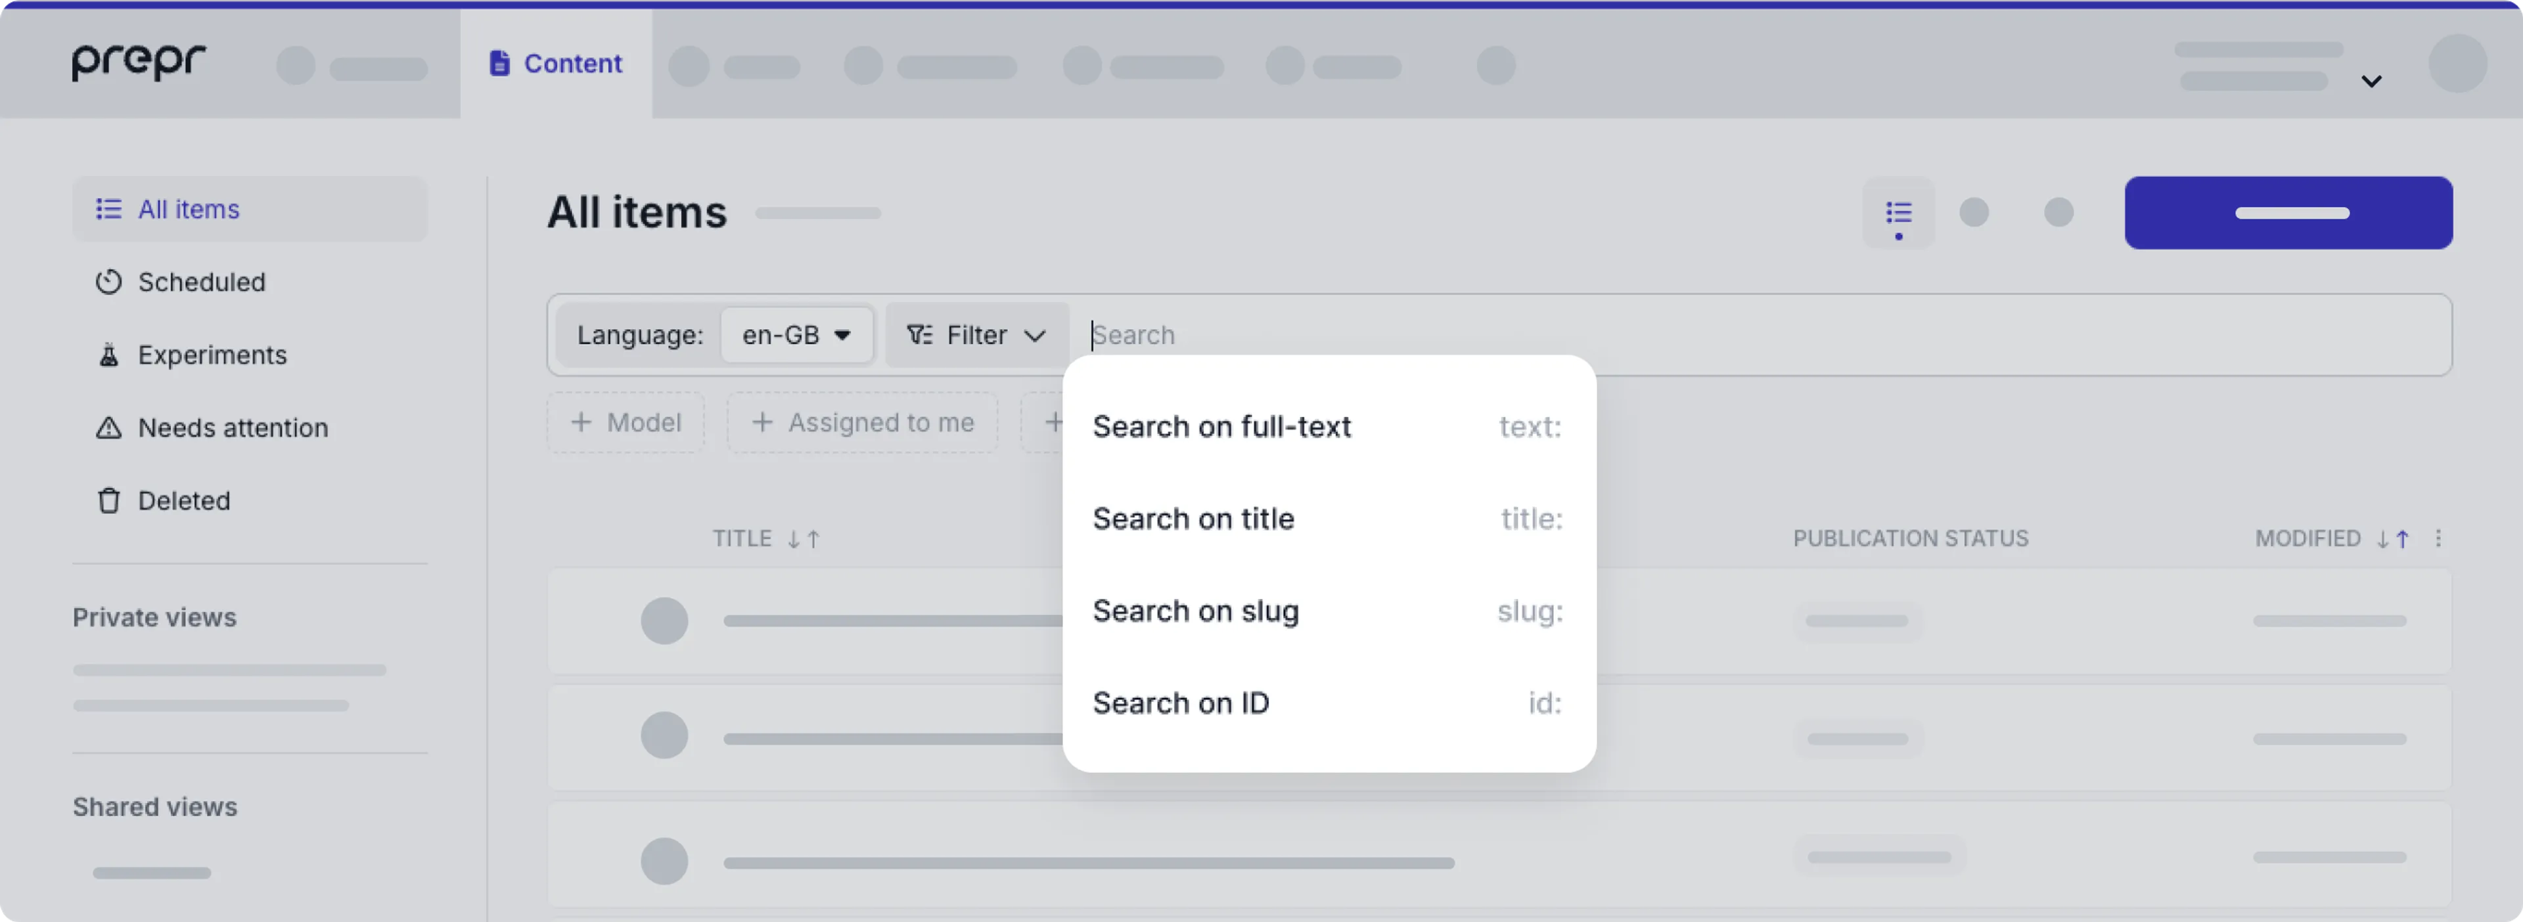The image size is (2523, 922).
Task: Click the Private views heading
Action: click(x=155, y=617)
